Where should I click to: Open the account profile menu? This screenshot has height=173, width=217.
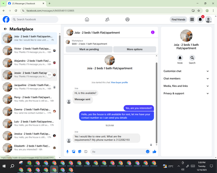208,19
